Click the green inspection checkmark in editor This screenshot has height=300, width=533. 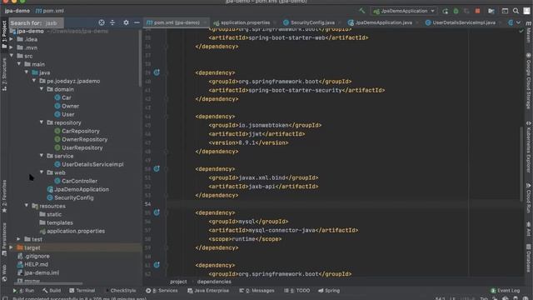coord(521,31)
